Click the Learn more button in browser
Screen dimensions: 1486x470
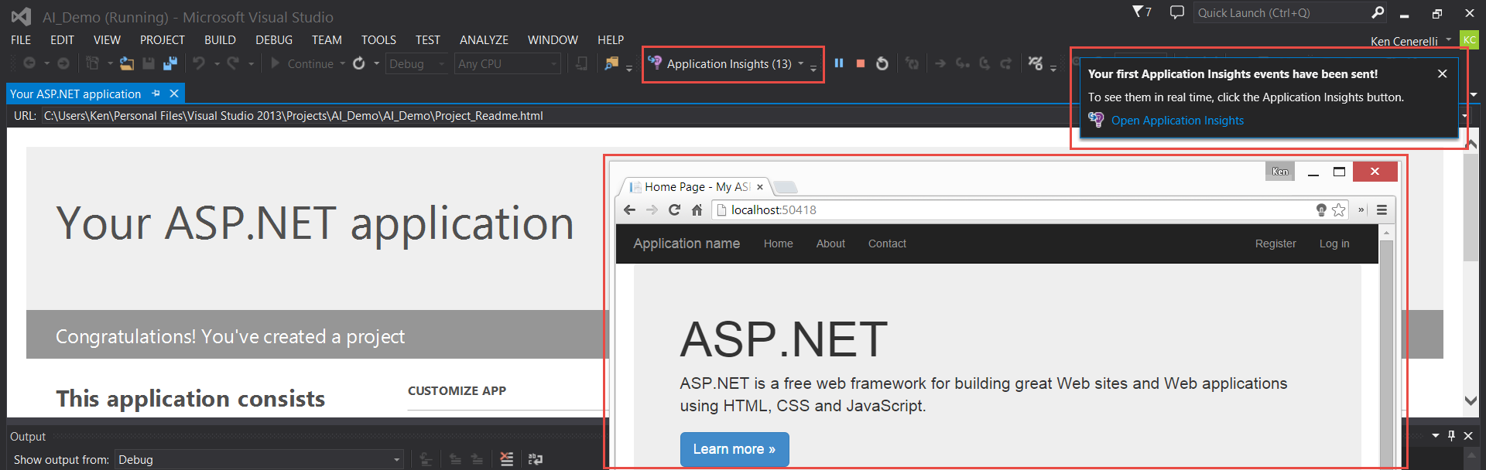734,449
